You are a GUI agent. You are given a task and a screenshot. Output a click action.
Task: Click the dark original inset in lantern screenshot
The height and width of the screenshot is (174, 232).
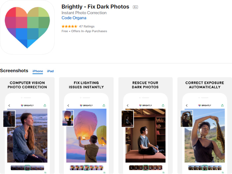(68, 118)
